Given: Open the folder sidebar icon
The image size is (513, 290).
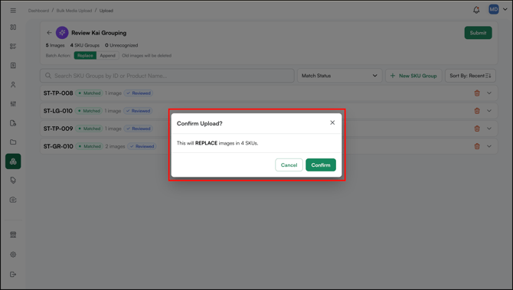Looking at the screenshot, I should [x=13, y=142].
